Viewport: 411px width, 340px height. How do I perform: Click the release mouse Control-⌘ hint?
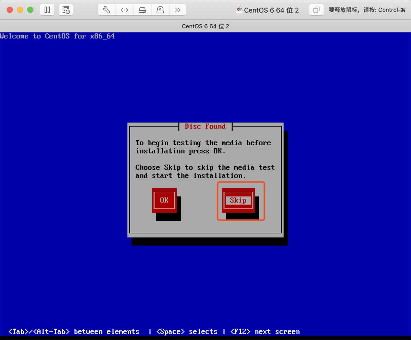[367, 10]
